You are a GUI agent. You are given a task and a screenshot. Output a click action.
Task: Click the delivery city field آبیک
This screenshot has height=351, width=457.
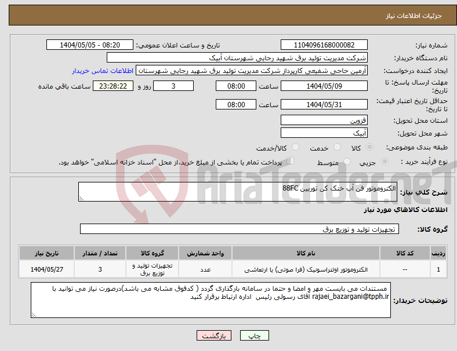tap(324, 133)
